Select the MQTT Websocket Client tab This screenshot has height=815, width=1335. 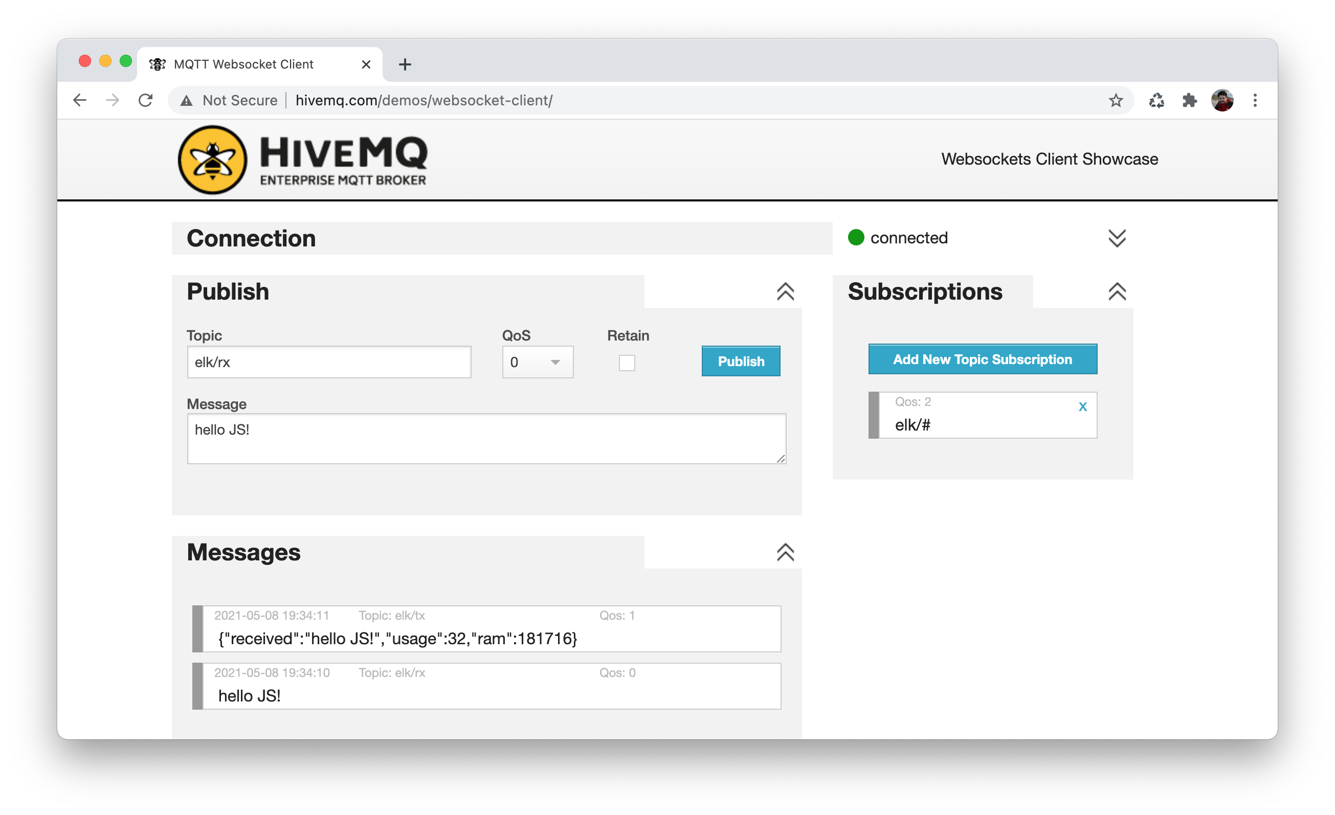tap(244, 64)
